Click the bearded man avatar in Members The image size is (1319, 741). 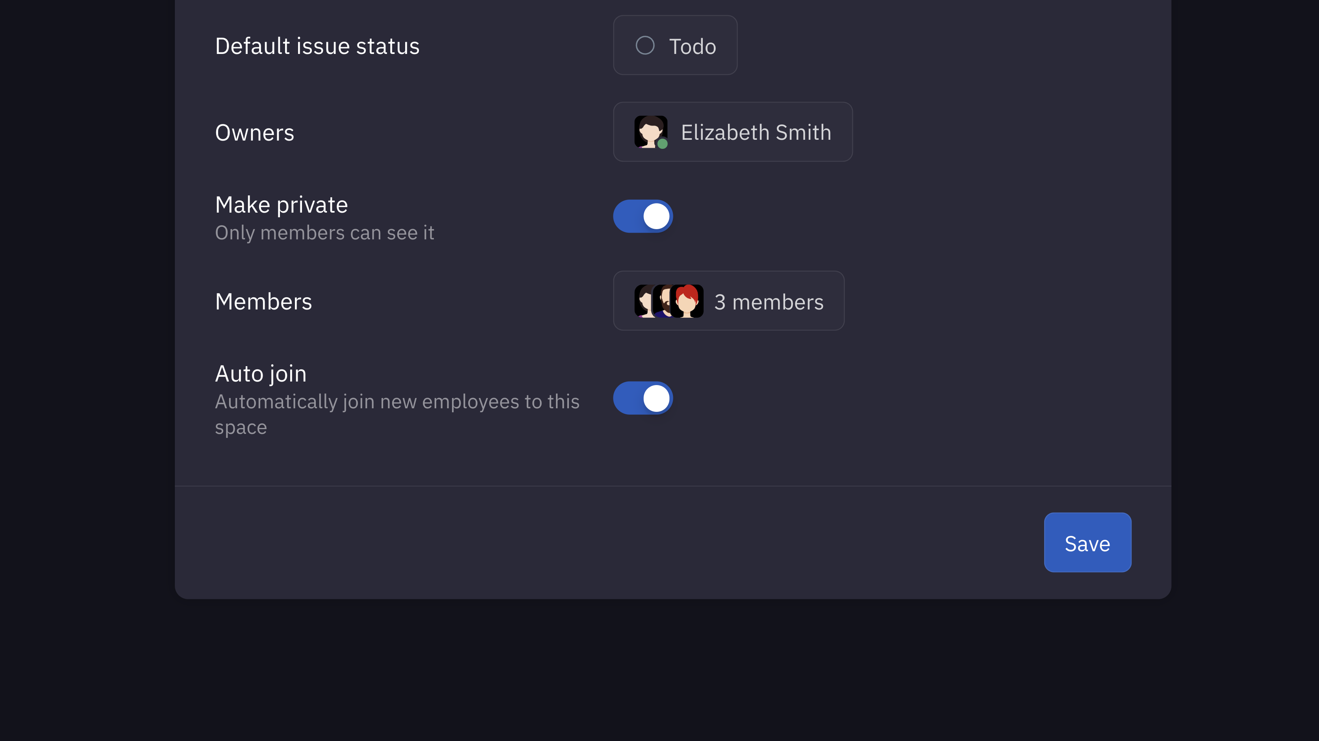[x=663, y=301]
